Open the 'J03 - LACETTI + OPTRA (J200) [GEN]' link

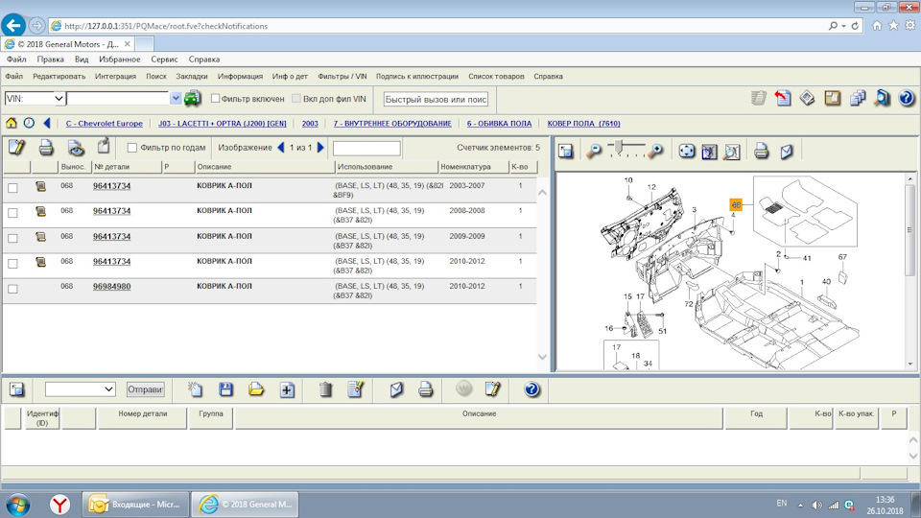coord(222,124)
